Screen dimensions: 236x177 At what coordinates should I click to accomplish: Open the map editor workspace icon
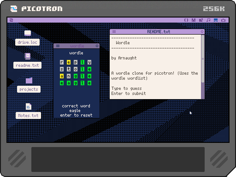pos(201,20)
